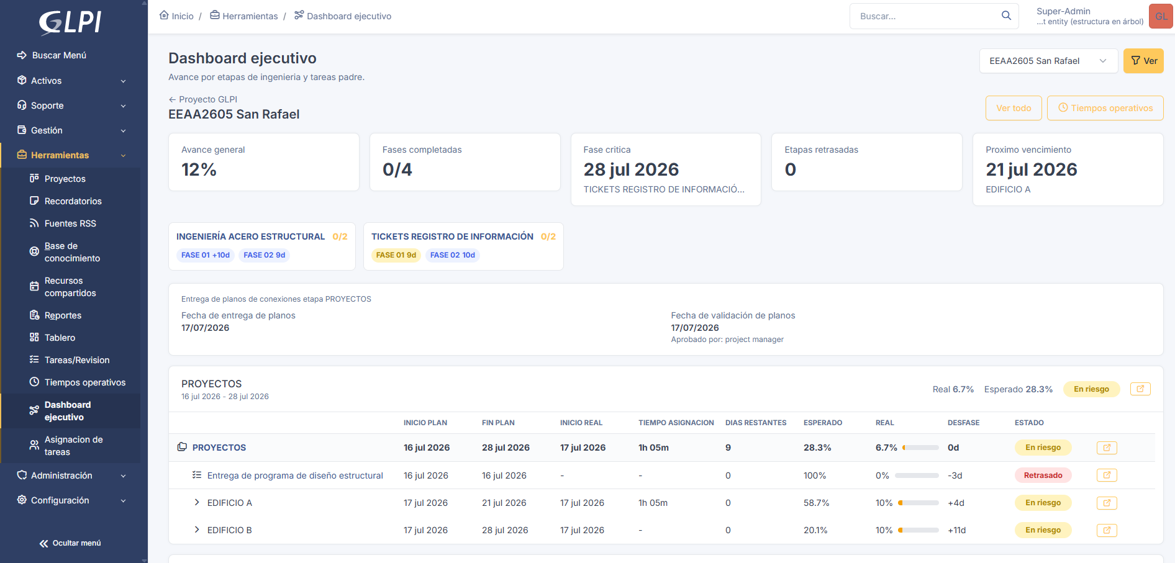
Task: Click the Tiempos operativos clock icon in sidebar
Action: 34,382
